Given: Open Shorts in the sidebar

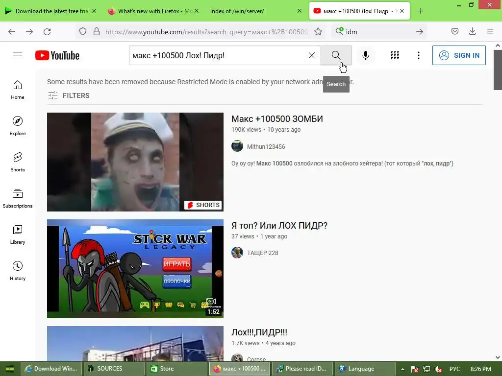Looking at the screenshot, I should point(18,162).
